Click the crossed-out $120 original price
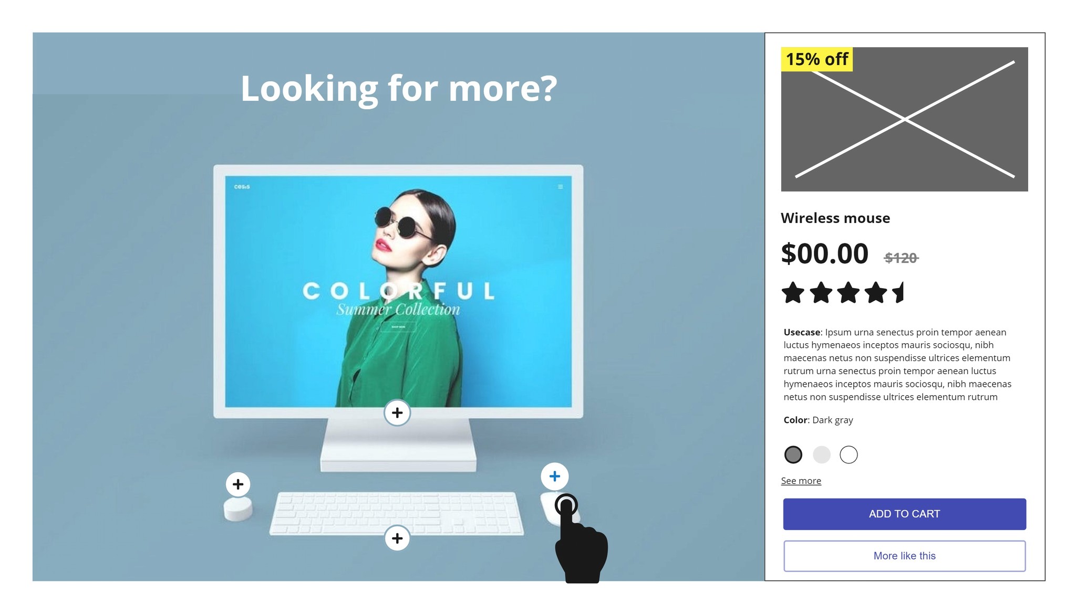The height and width of the screenshot is (614, 1076). [902, 258]
